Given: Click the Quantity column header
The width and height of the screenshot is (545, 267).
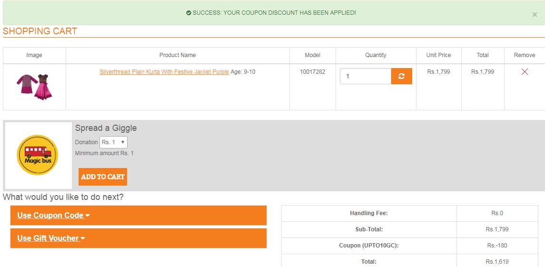Looking at the screenshot, I should (x=376, y=55).
